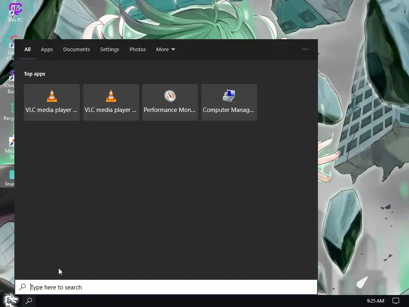The height and width of the screenshot is (307, 409).
Task: Launch Computer Management from Top apps
Action: (229, 102)
